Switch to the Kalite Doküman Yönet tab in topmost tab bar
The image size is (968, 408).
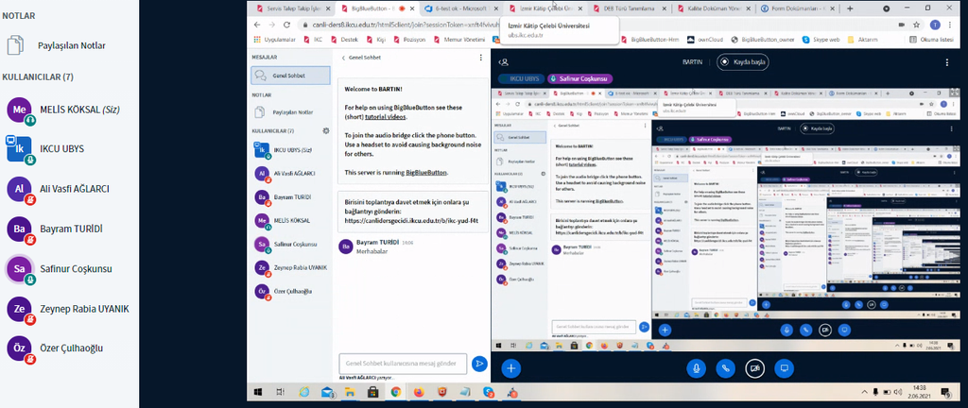point(713,8)
